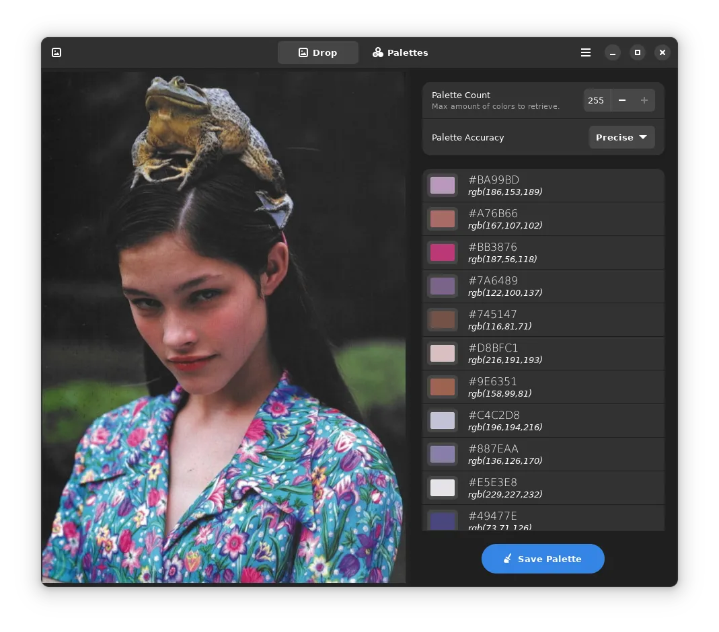Expand the Palette Accuracy Precise dropdown

tap(621, 137)
